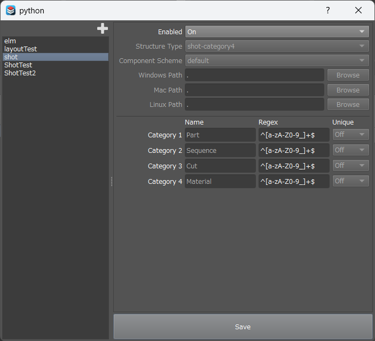The width and height of the screenshot is (375, 341).
Task: Open the Structure Type dropdown
Action: tap(277, 46)
